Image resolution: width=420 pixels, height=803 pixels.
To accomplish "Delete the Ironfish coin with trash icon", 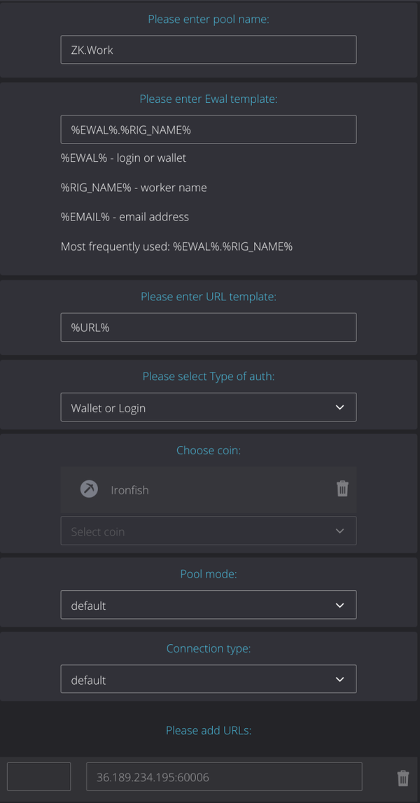I will click(x=342, y=489).
